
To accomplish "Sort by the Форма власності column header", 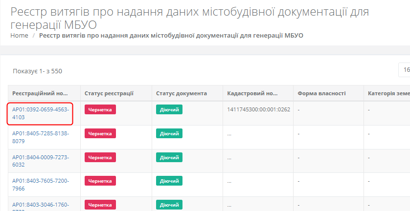I will (321, 93).
